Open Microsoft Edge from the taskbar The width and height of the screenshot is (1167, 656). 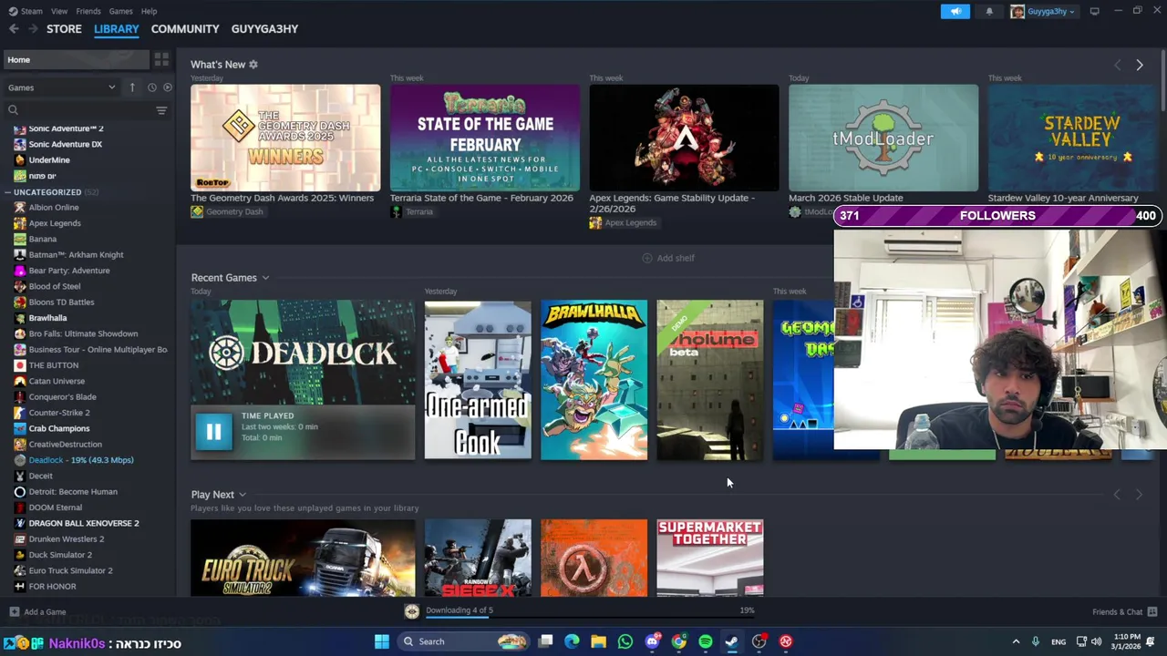572,641
